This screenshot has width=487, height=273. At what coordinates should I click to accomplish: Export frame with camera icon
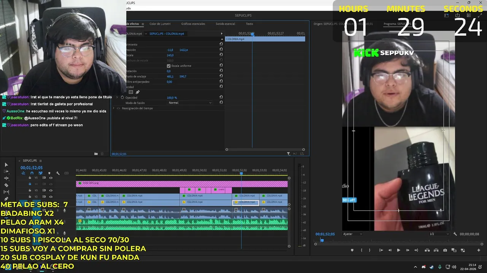[x=445, y=250]
